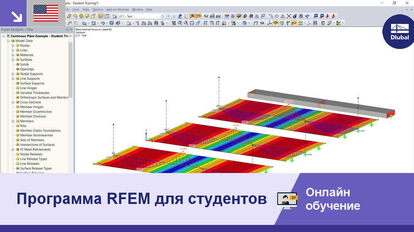This screenshot has width=414, height=232.
Task: Click the red X with corner nodes icon
Action: pos(289,16)
